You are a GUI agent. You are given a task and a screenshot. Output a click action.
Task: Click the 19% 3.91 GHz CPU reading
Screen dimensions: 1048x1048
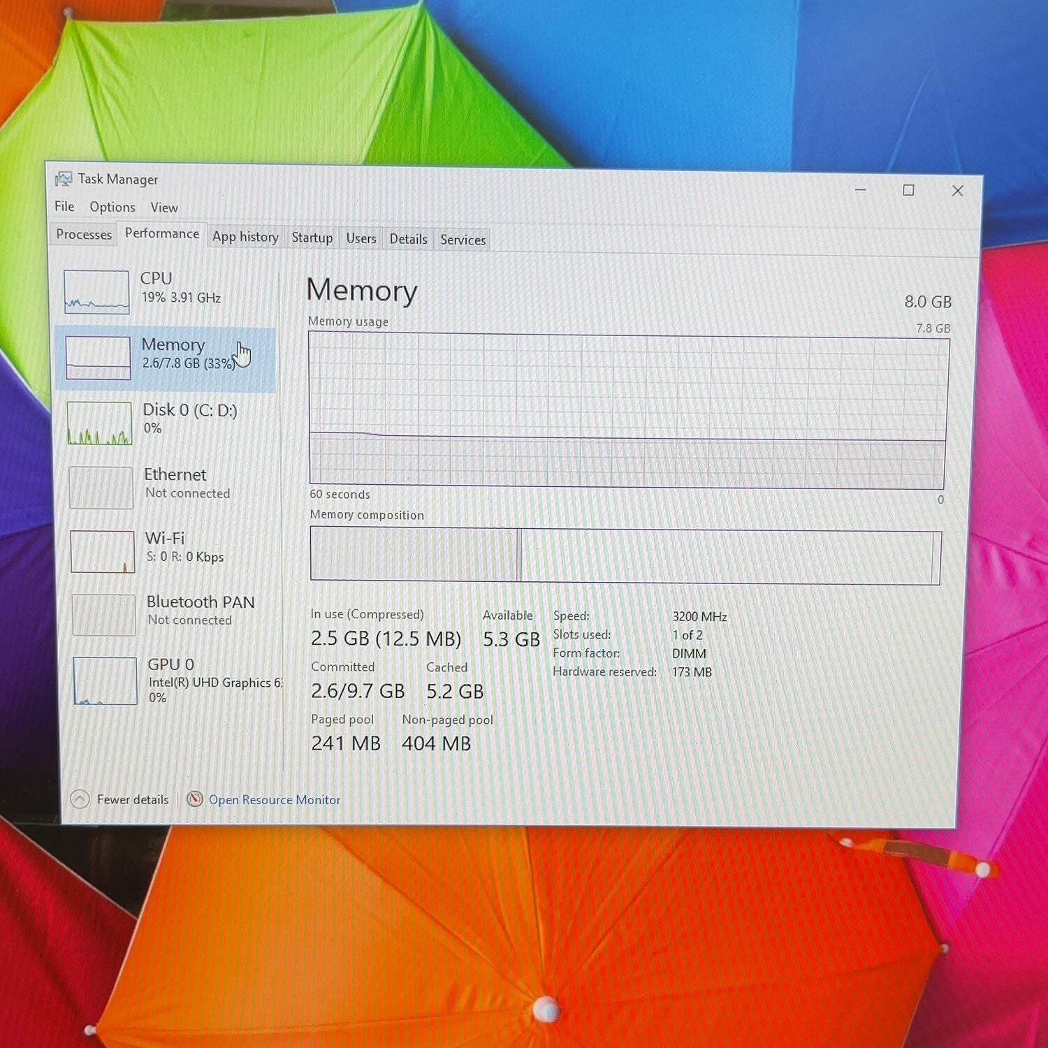181,298
